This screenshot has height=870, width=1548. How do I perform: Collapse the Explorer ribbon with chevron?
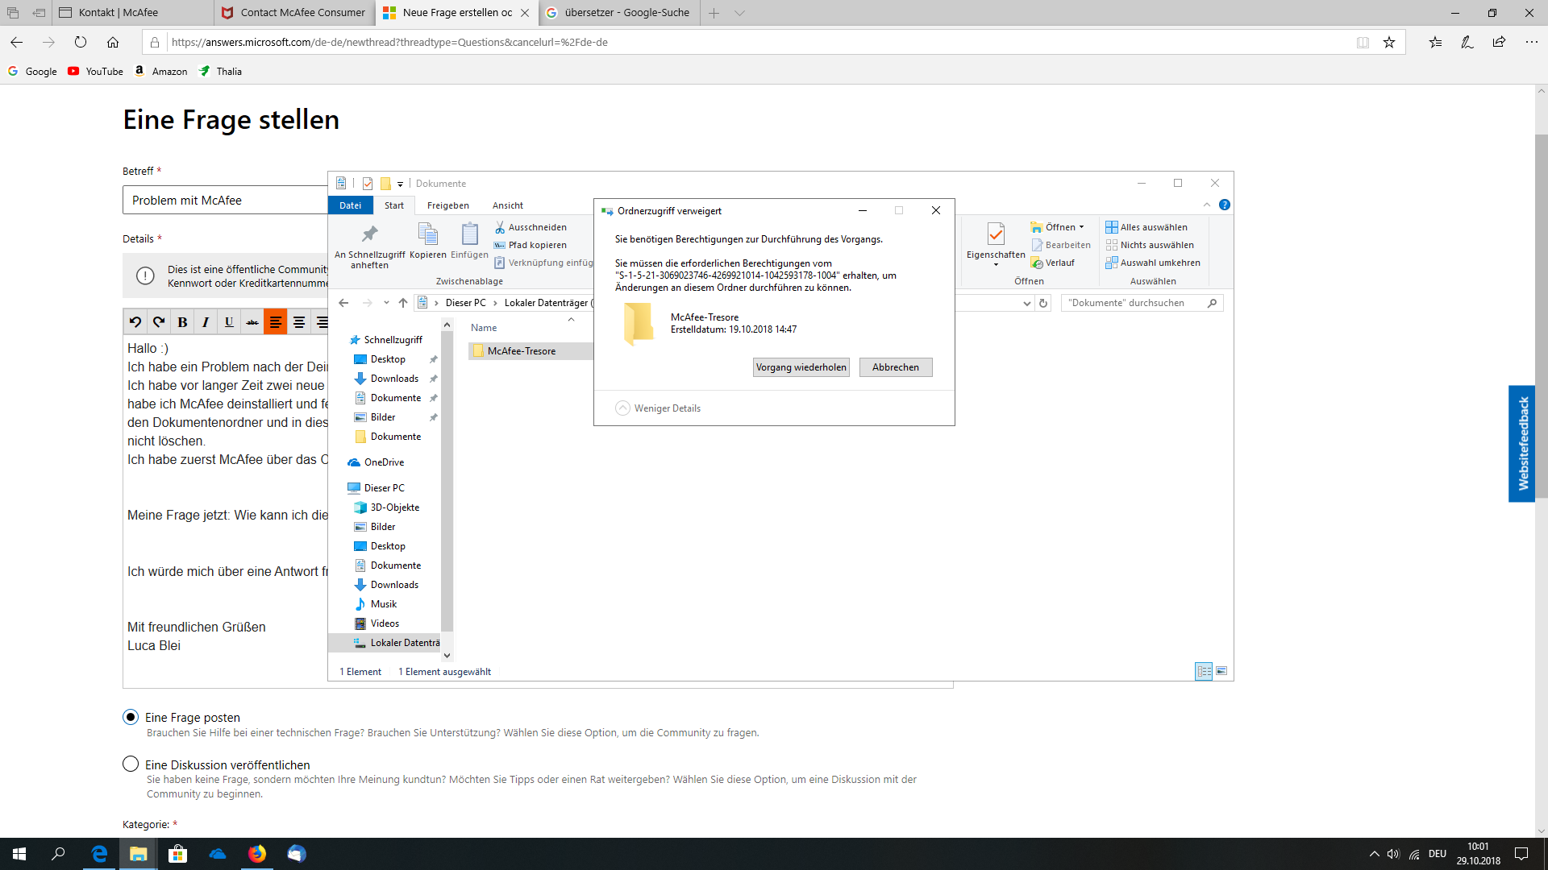coord(1207,205)
